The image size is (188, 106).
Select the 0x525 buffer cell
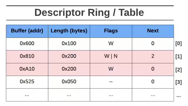click(x=27, y=82)
